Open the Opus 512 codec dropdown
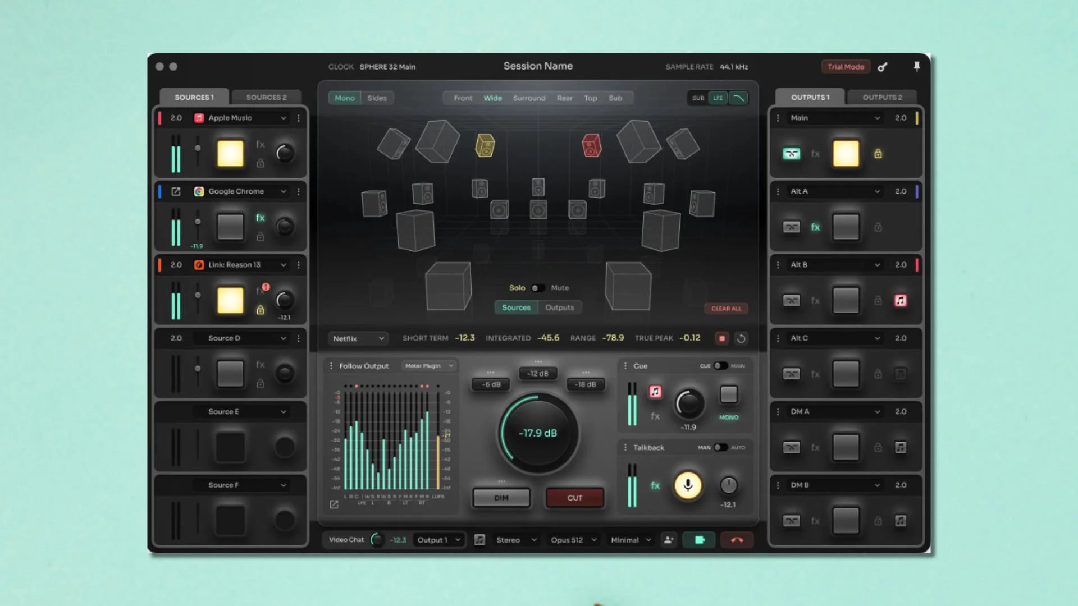The width and height of the screenshot is (1078, 606). point(573,540)
